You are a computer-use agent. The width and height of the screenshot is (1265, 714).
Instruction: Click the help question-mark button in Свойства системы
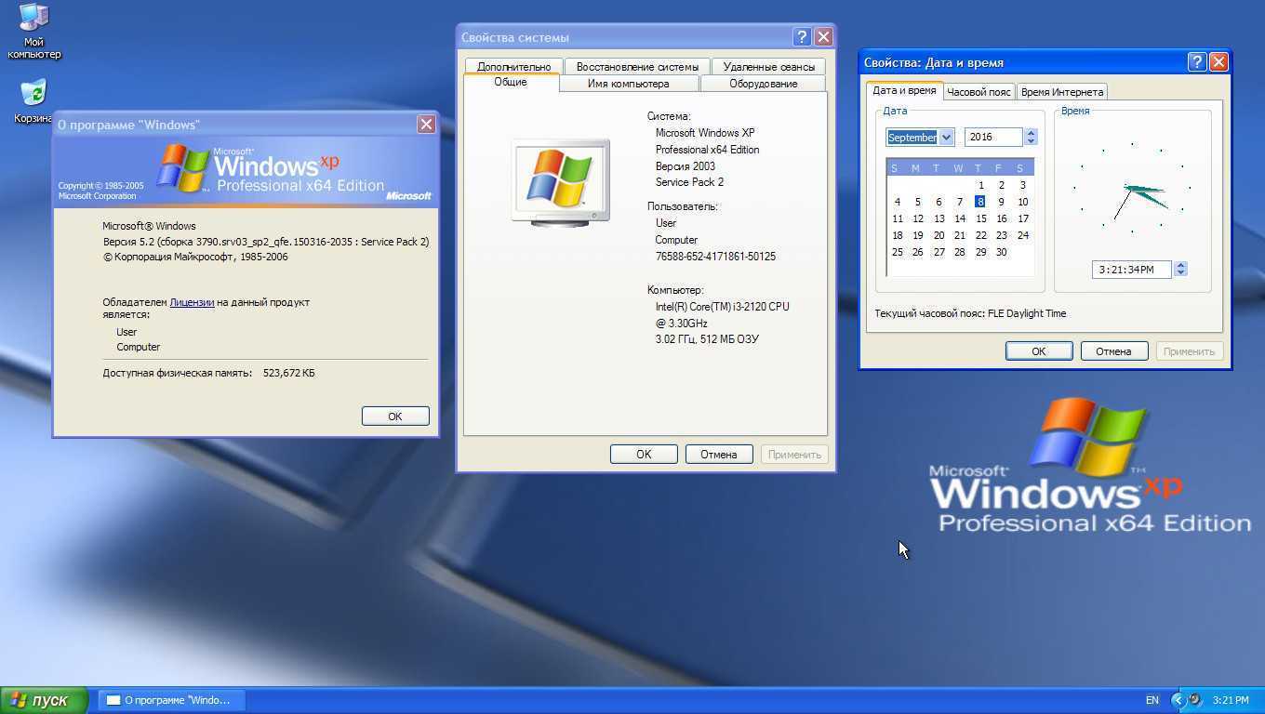click(x=802, y=37)
